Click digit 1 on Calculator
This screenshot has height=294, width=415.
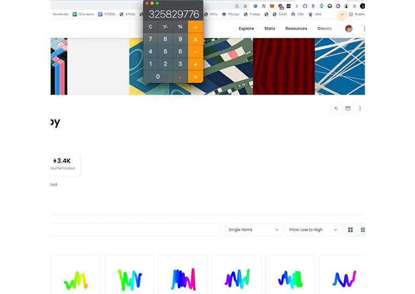(150, 64)
